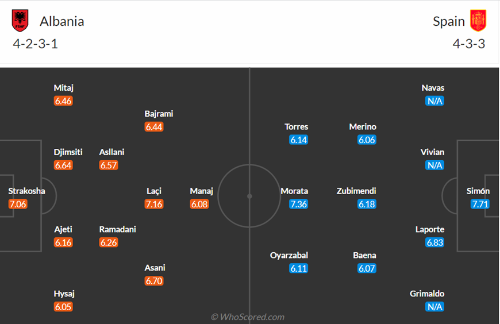Select Navas's N/A rating badge
This screenshot has width=500, height=324.
coord(434,101)
